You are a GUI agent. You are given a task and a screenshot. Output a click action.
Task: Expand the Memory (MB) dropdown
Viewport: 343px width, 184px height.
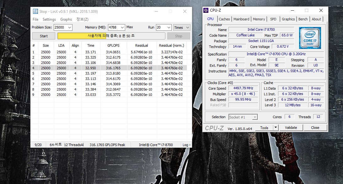(x=122, y=27)
